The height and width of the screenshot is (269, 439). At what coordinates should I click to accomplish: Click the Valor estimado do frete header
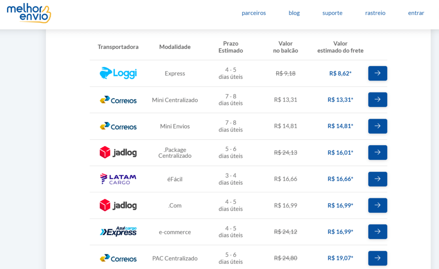coord(340,47)
